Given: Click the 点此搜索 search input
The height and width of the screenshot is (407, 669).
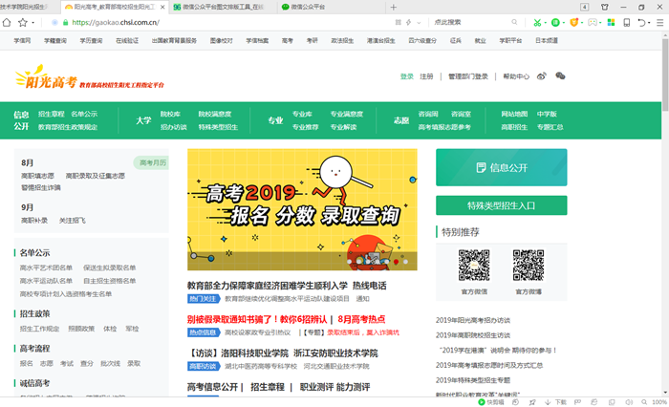Looking at the screenshot, I should 471,22.
